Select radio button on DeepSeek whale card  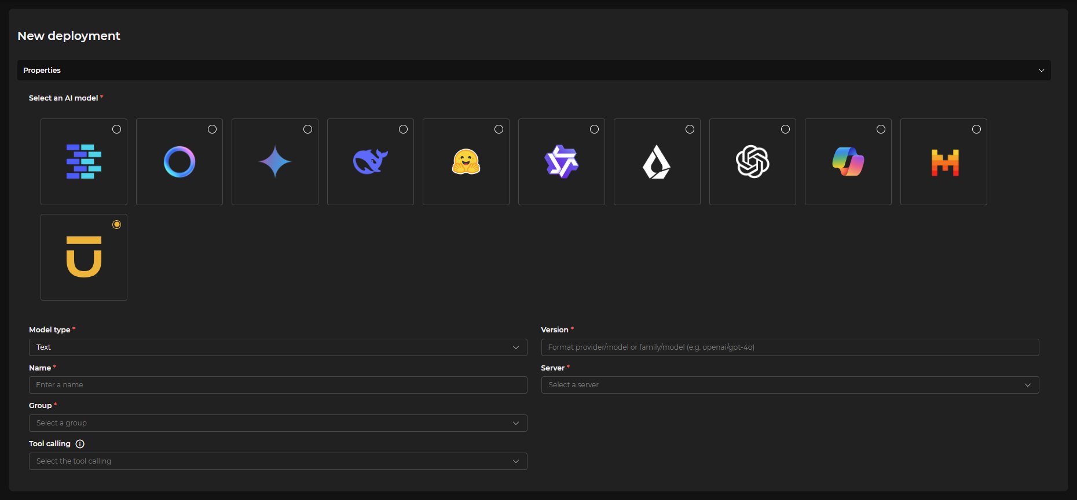point(404,129)
